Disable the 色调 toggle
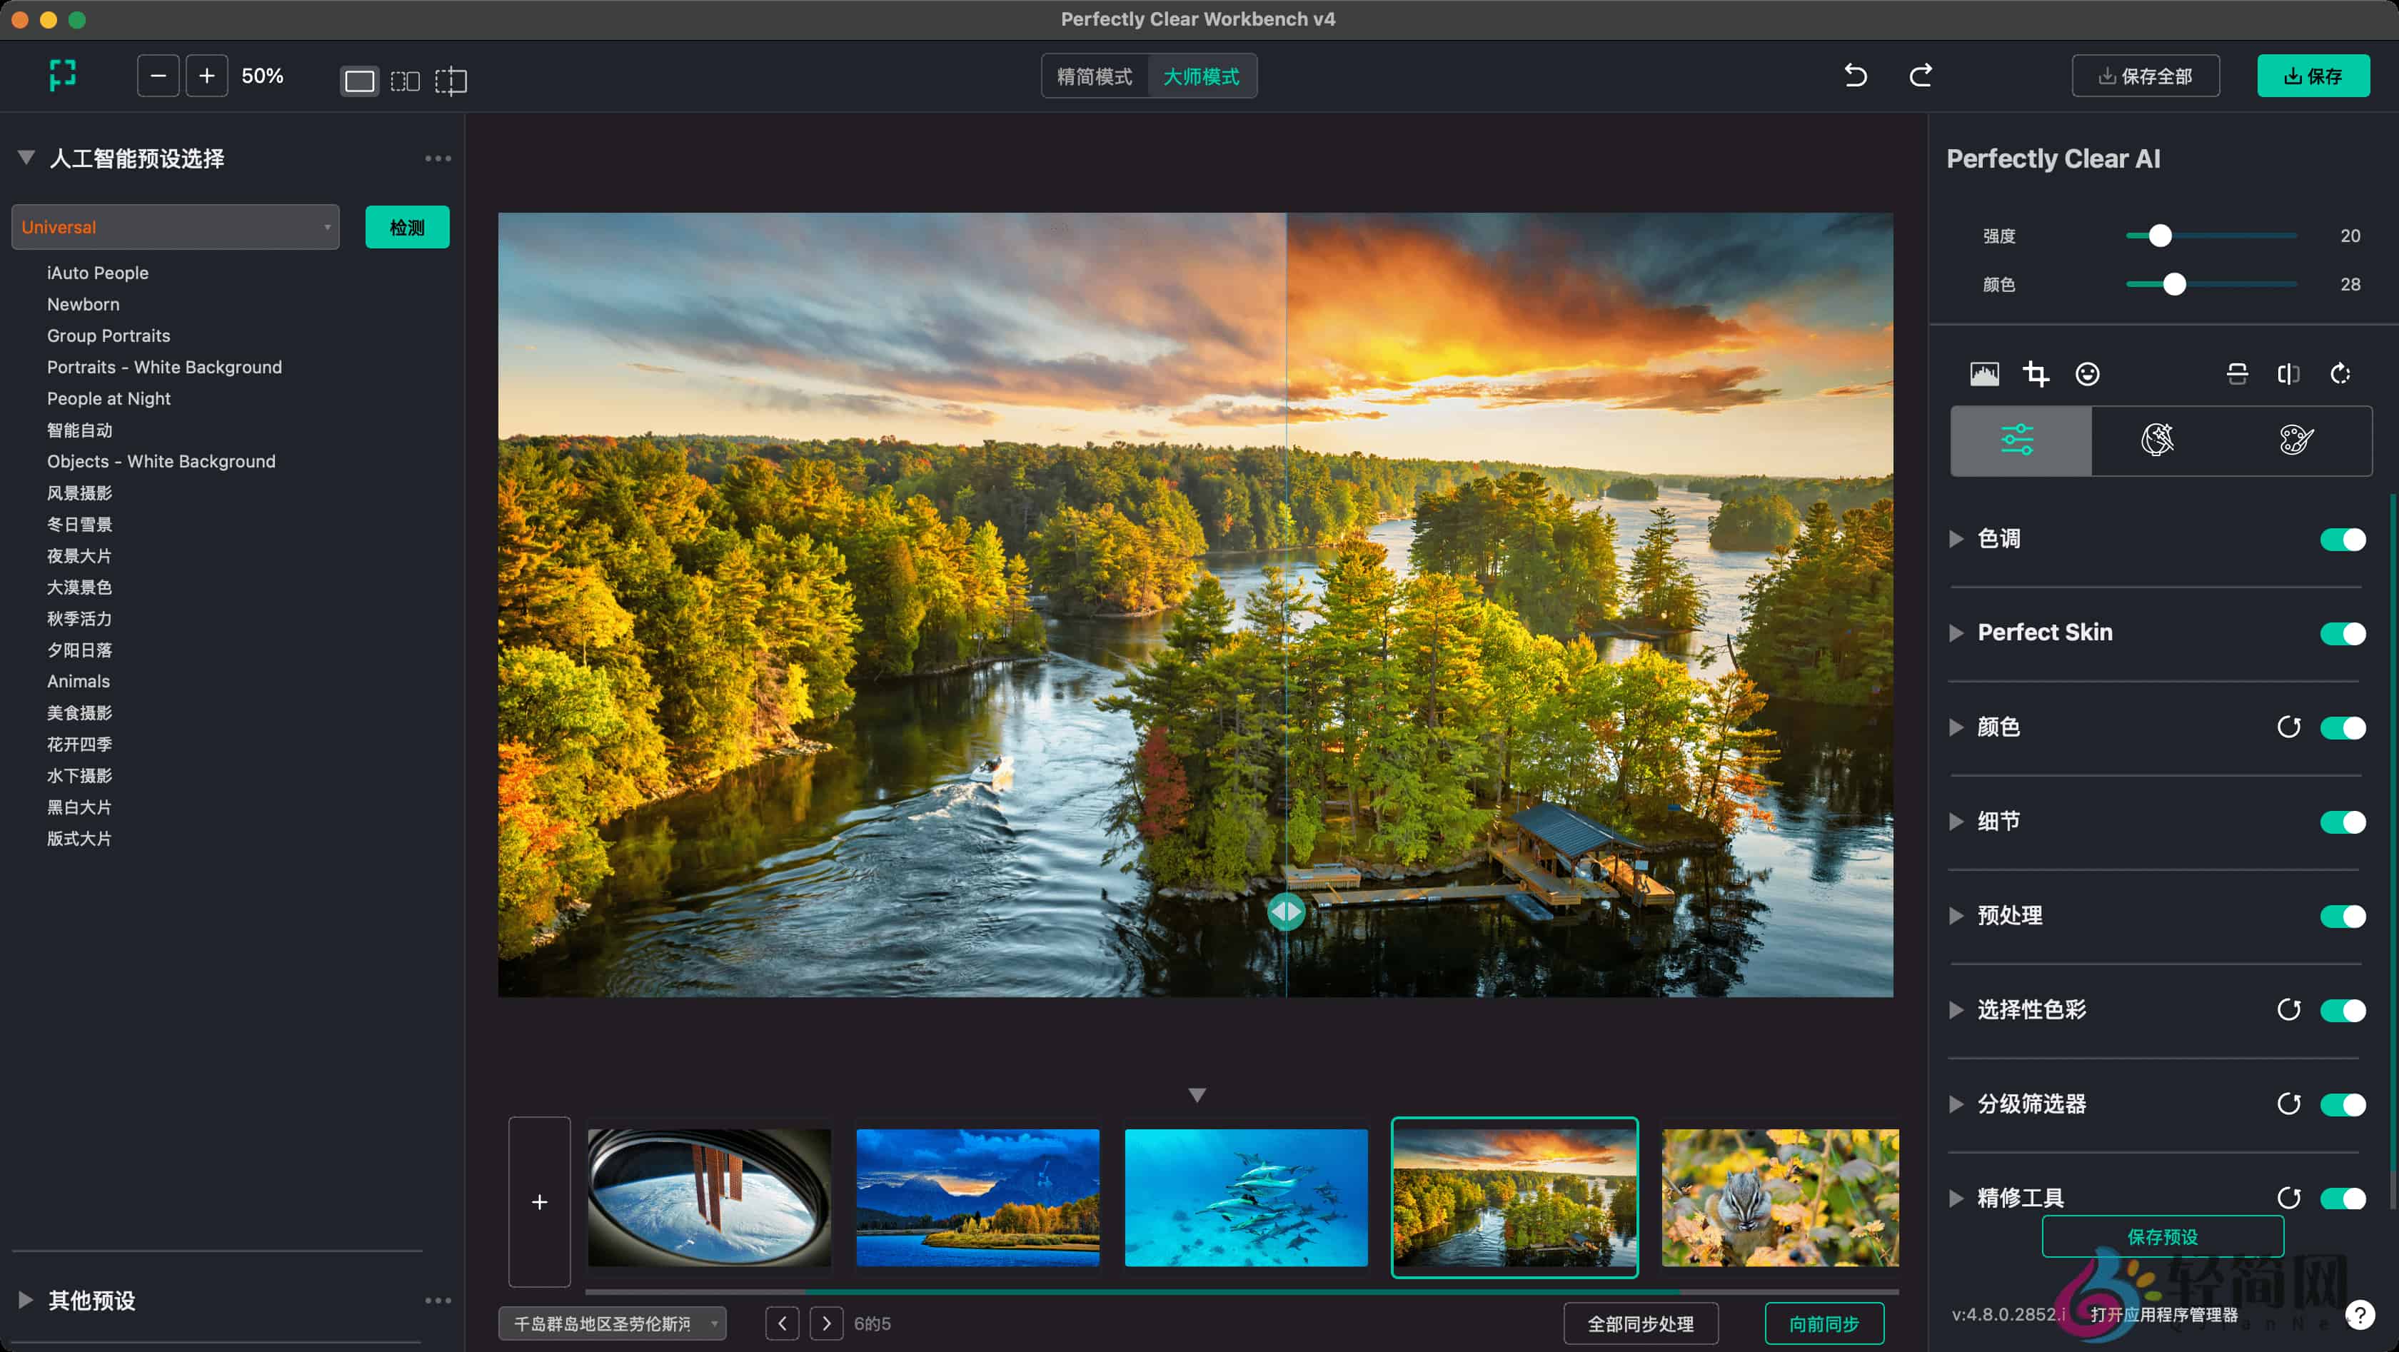The width and height of the screenshot is (2399, 1352). [x=2342, y=540]
